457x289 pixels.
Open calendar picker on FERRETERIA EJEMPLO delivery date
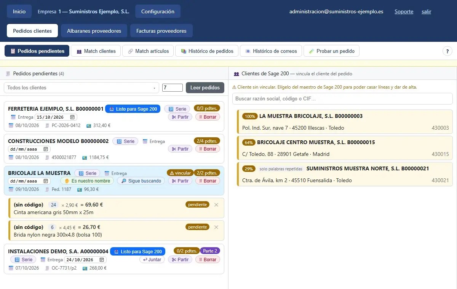click(x=72, y=117)
